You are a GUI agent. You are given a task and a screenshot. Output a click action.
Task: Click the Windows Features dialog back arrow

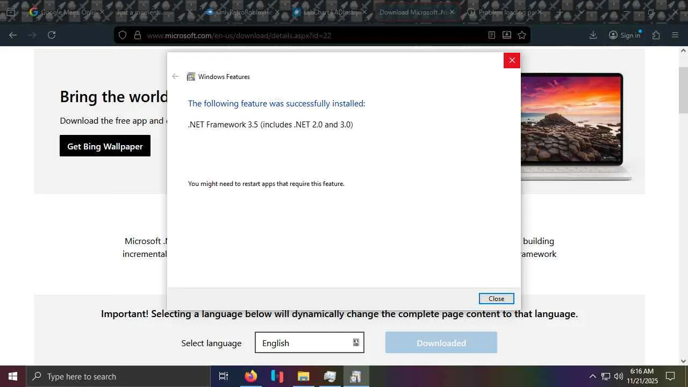pos(175,76)
